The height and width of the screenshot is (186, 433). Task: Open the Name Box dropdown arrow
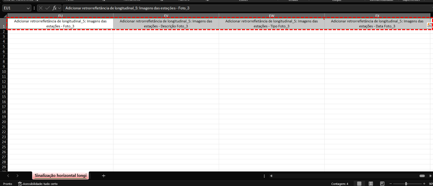point(28,8)
